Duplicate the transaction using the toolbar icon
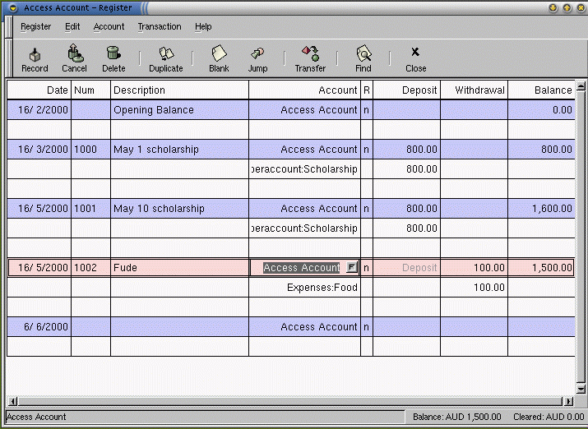Image resolution: width=588 pixels, height=429 pixels. [x=166, y=54]
